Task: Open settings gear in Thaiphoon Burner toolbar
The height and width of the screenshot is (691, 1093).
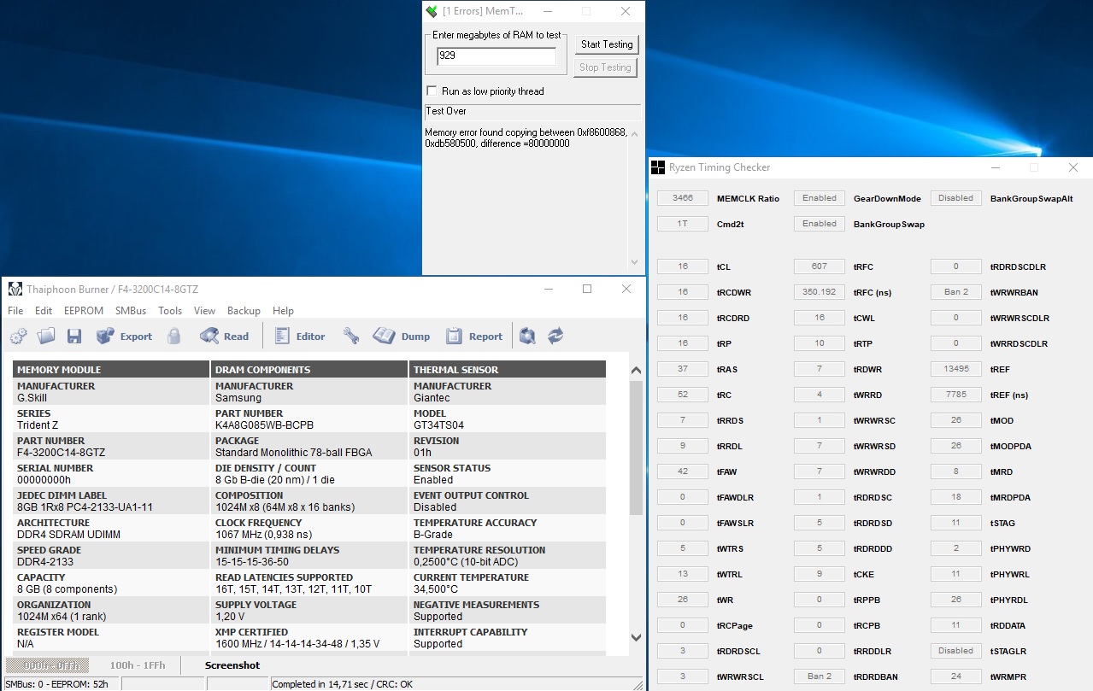Action: [x=18, y=337]
